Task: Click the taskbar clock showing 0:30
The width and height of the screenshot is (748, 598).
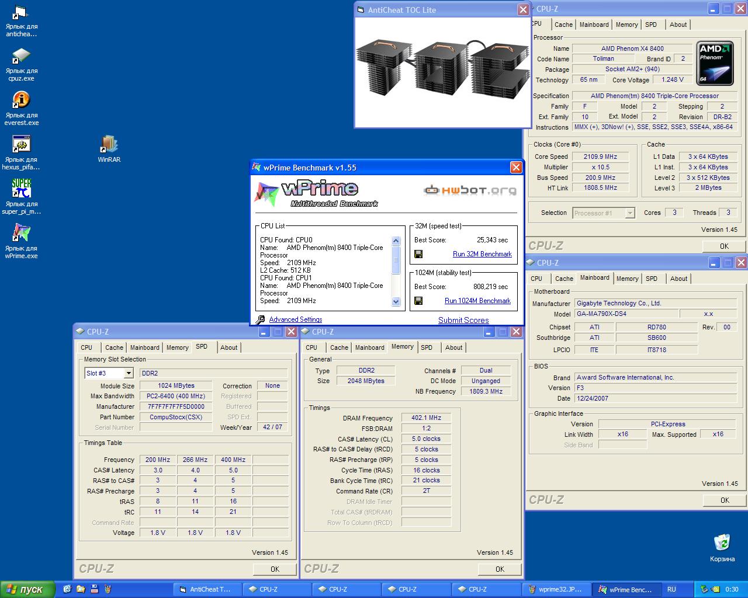Action: coord(732,589)
